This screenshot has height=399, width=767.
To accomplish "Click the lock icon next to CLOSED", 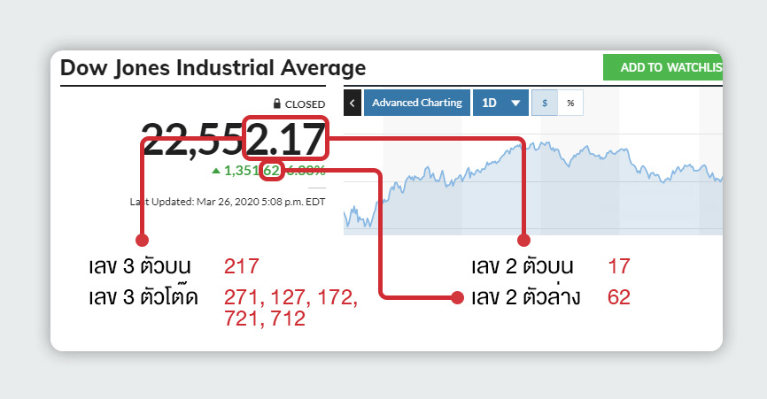I will click(276, 104).
